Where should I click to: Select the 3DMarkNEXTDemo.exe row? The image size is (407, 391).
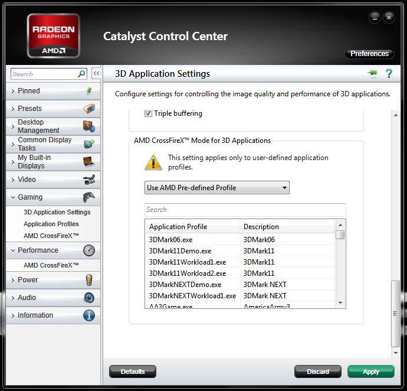[240, 284]
